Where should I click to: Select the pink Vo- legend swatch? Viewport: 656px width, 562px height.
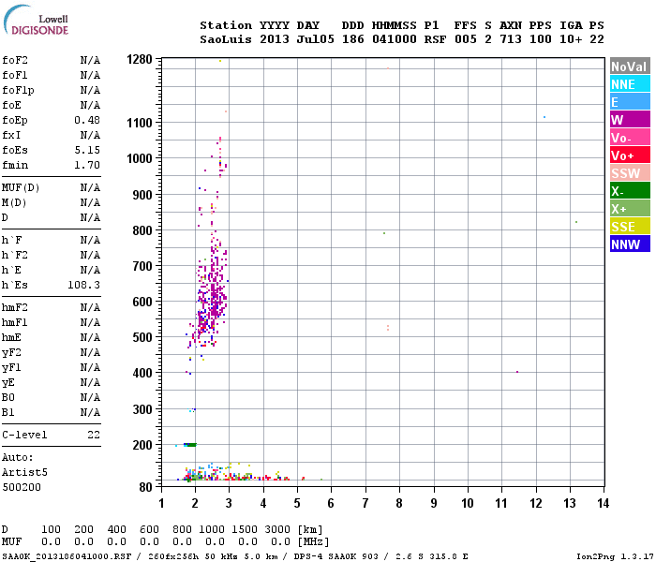tap(630, 137)
